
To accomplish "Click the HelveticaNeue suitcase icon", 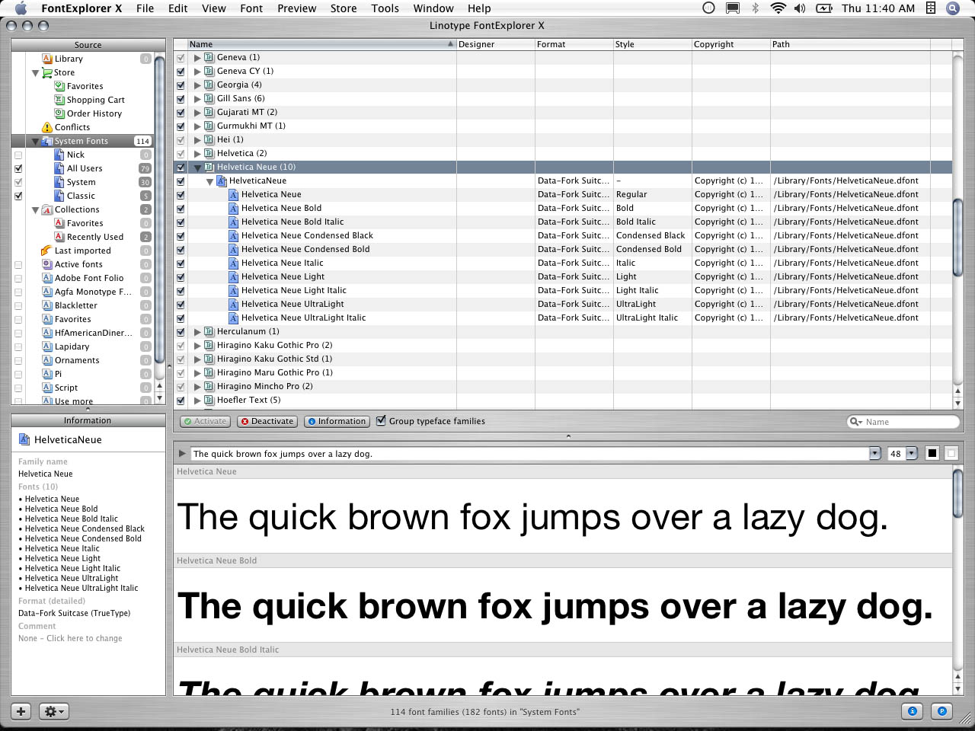I will pos(222,180).
